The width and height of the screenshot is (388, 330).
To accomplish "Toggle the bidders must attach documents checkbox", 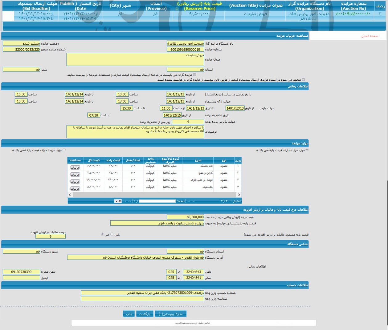I will point(194,74).
